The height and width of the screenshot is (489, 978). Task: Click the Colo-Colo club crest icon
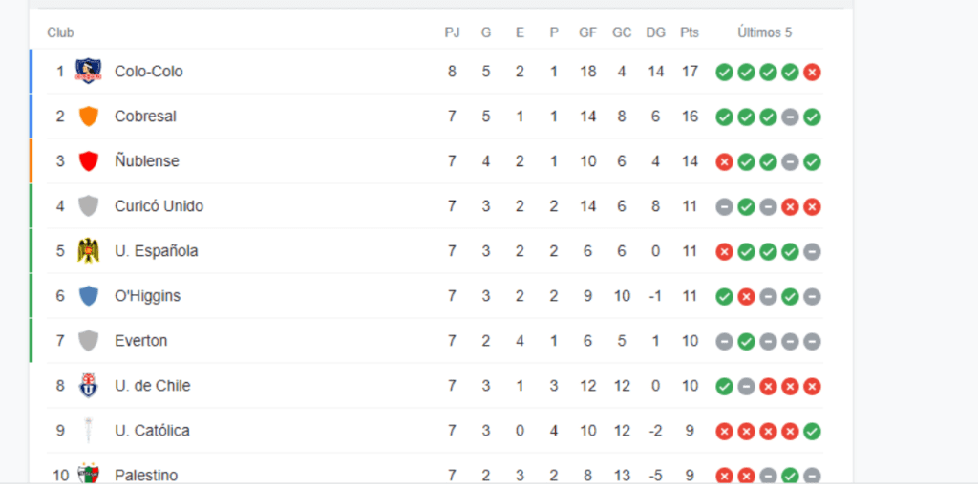[x=88, y=71]
